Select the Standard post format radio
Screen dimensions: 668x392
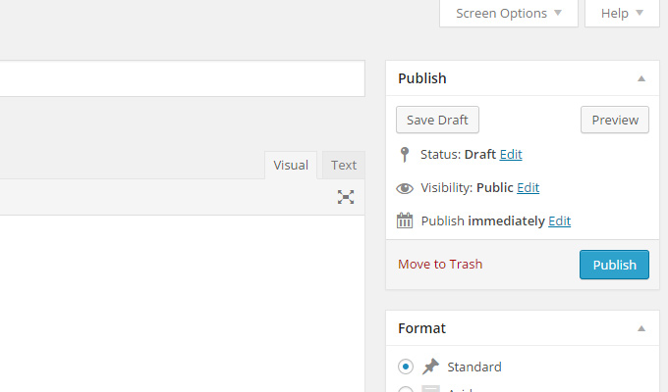point(405,367)
